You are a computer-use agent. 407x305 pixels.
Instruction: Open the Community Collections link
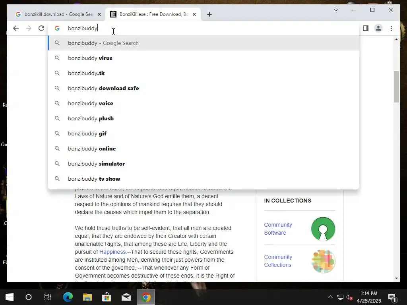pyautogui.click(x=278, y=261)
